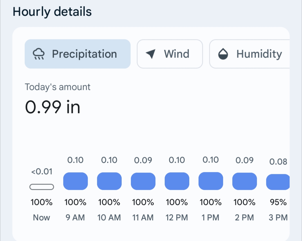Tap the 9 AM precipitation bar
Screen dimensions: 302x241
(x=75, y=181)
